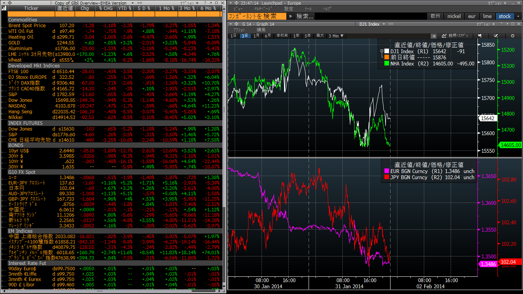Click the 検索... search button

305,16
